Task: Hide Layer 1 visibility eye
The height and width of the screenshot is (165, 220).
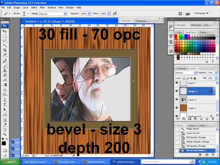Action: 177,108
